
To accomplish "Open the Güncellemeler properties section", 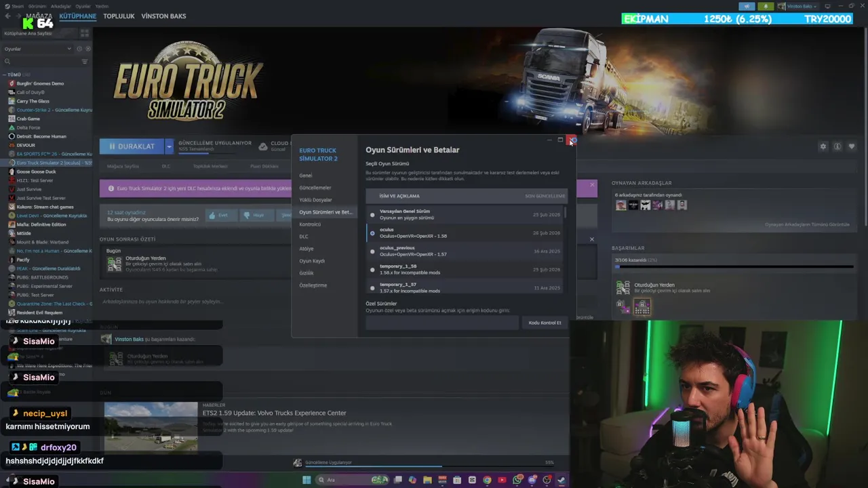I will pyautogui.click(x=315, y=188).
